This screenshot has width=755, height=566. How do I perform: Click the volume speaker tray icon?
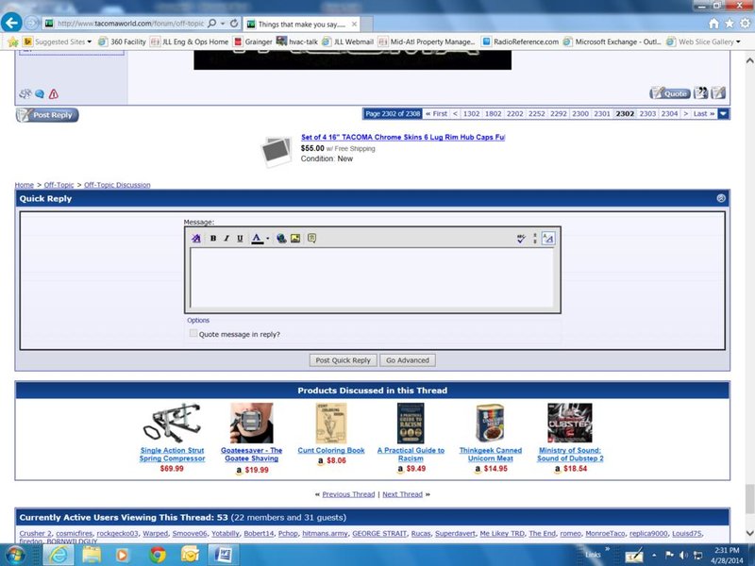pos(683,556)
